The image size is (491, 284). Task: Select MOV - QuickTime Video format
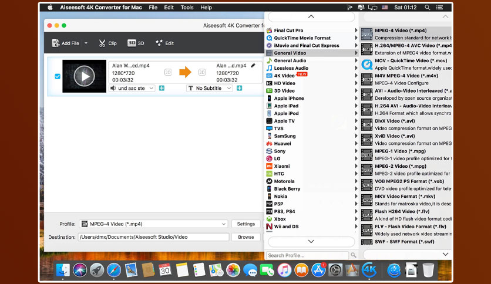[x=406, y=64]
